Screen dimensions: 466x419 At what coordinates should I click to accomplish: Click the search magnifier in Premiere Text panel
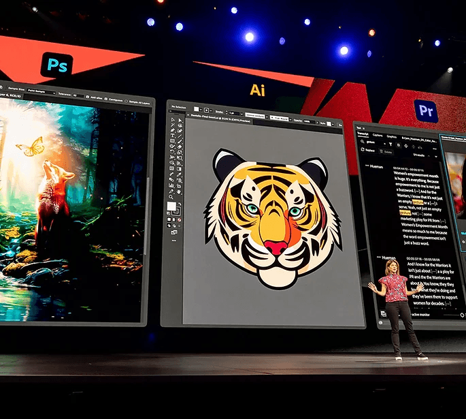[x=363, y=142]
